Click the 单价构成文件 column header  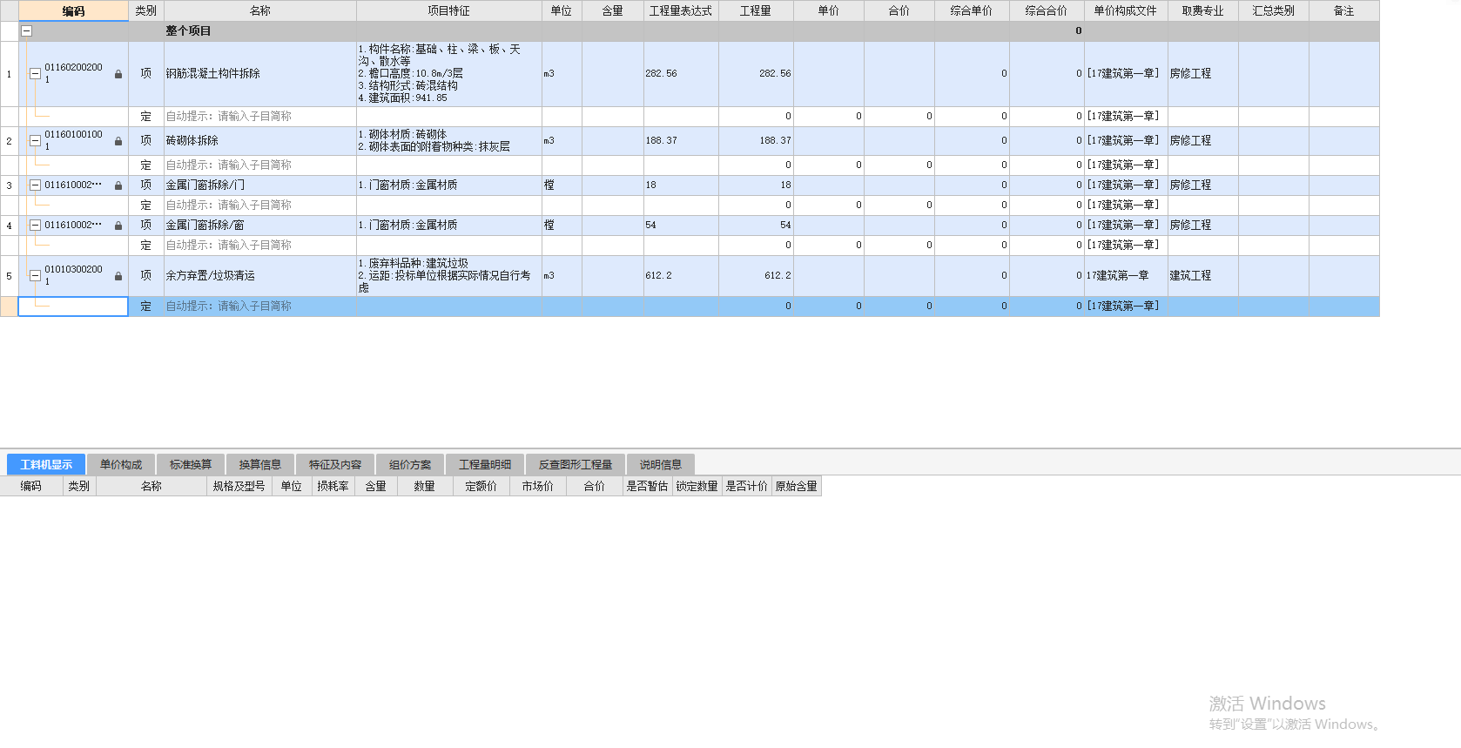(x=1126, y=10)
